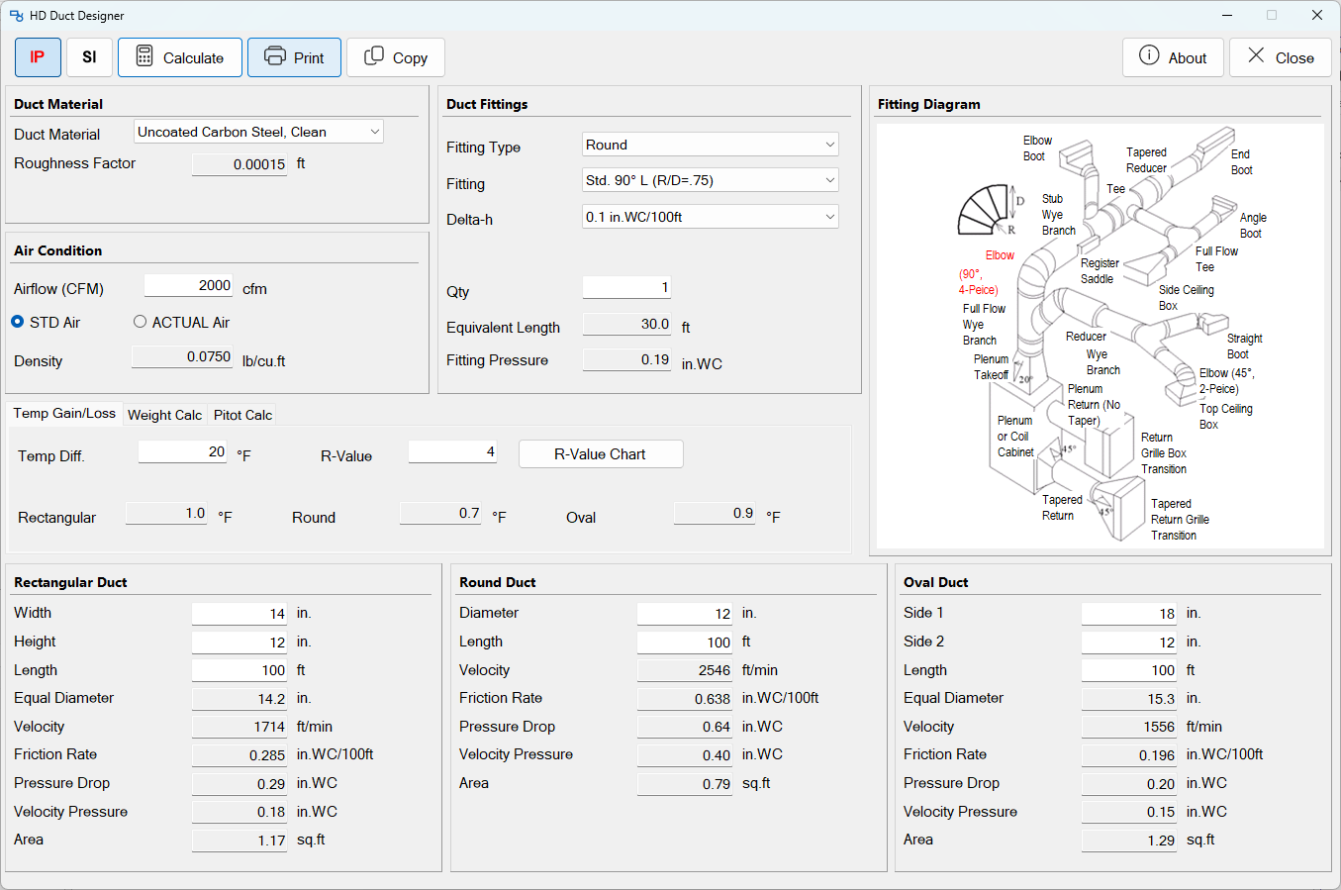Switch units with the SI button
This screenshot has width=1341, height=890.
[89, 57]
